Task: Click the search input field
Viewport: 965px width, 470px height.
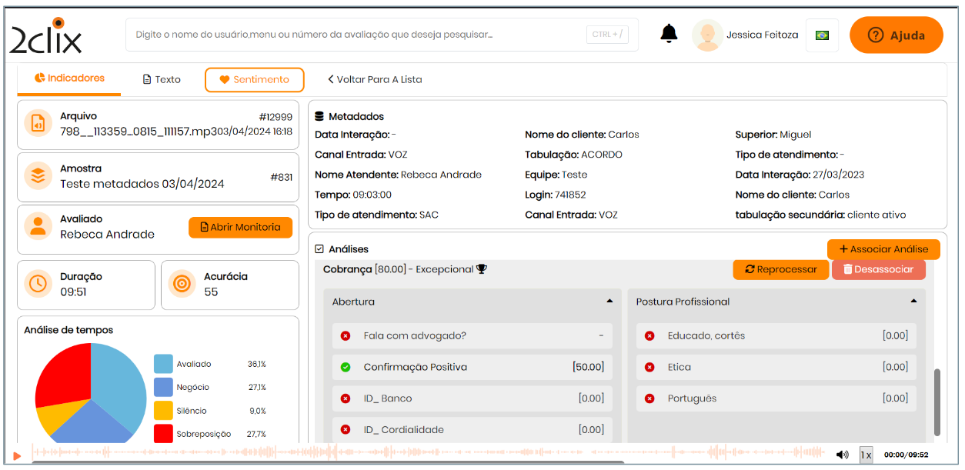Action: [x=354, y=35]
